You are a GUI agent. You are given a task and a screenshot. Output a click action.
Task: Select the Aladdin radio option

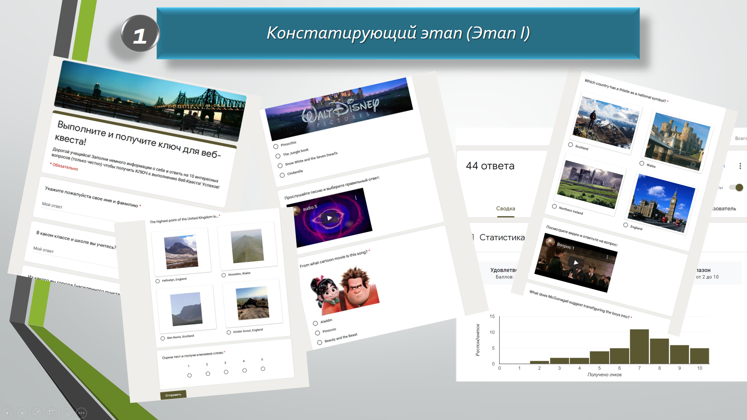[x=315, y=323]
